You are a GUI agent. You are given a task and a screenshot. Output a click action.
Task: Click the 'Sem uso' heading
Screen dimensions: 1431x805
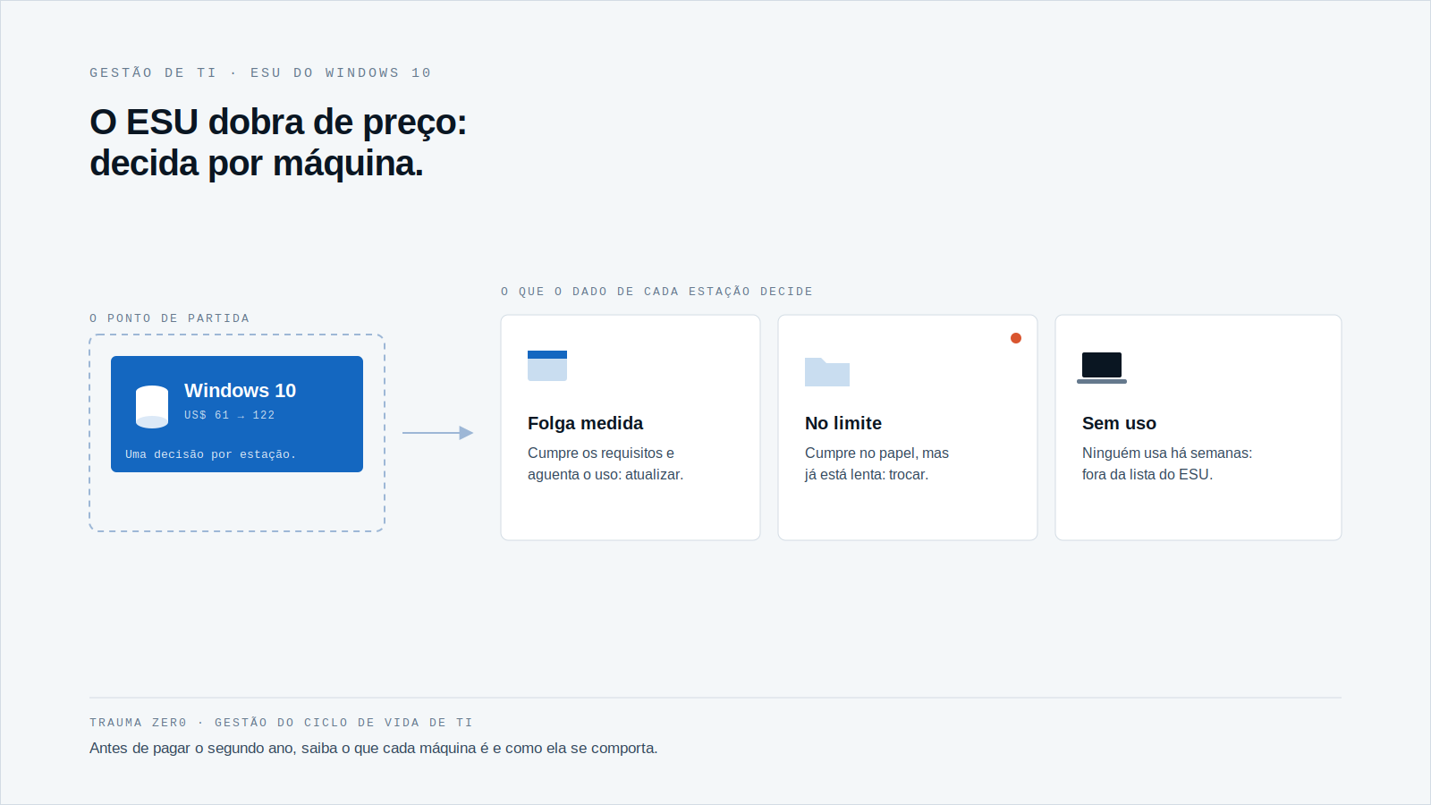coord(1119,423)
